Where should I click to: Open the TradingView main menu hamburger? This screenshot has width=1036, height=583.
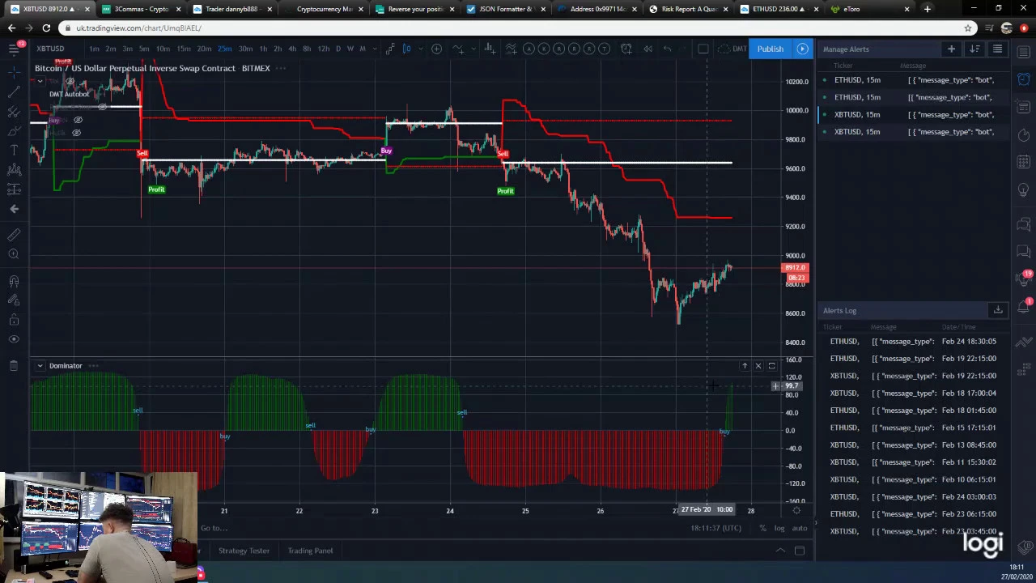[14, 49]
